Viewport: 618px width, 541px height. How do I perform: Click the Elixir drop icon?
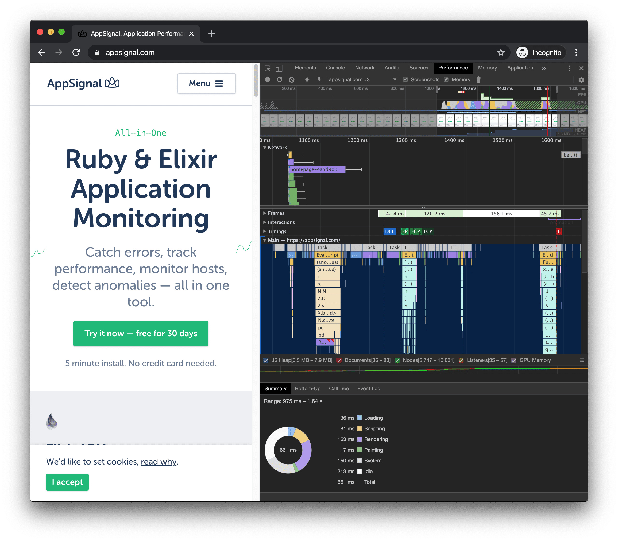[x=52, y=421]
